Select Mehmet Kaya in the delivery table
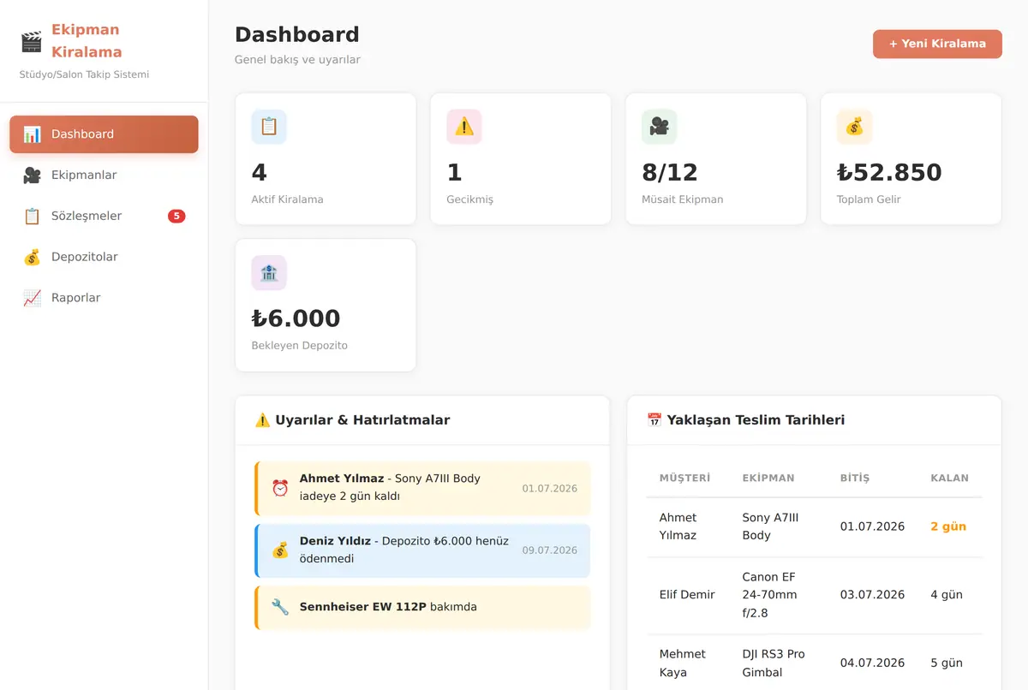Screen dimensions: 1028x690 point(683,663)
